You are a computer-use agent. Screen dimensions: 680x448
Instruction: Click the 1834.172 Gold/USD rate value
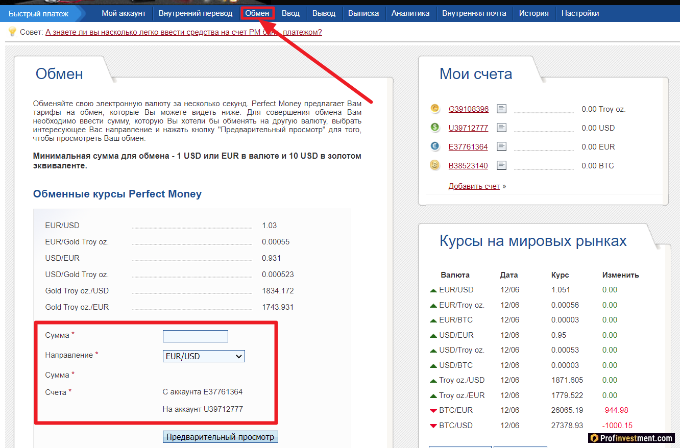[278, 291]
